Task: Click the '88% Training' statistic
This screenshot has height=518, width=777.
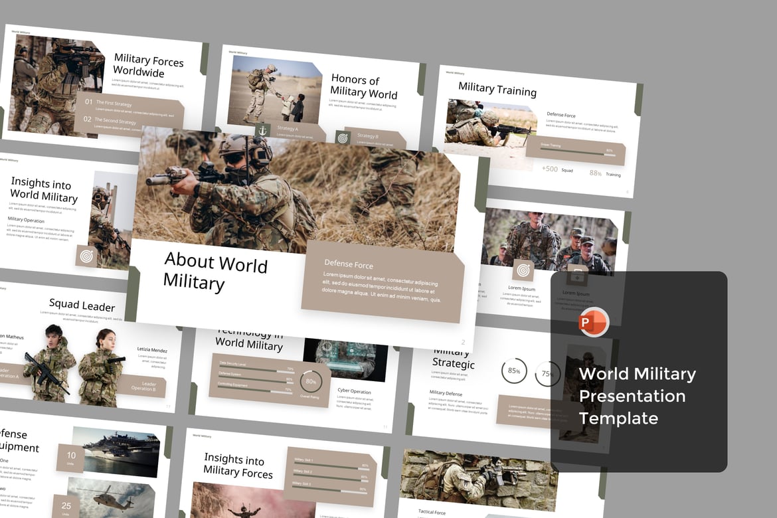Action: coord(605,173)
